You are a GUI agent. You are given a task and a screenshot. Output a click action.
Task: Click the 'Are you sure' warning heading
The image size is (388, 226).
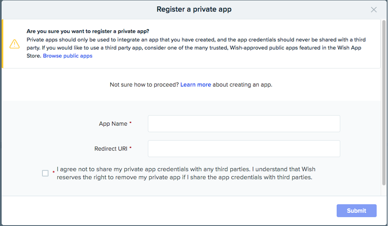pyautogui.click(x=91, y=31)
